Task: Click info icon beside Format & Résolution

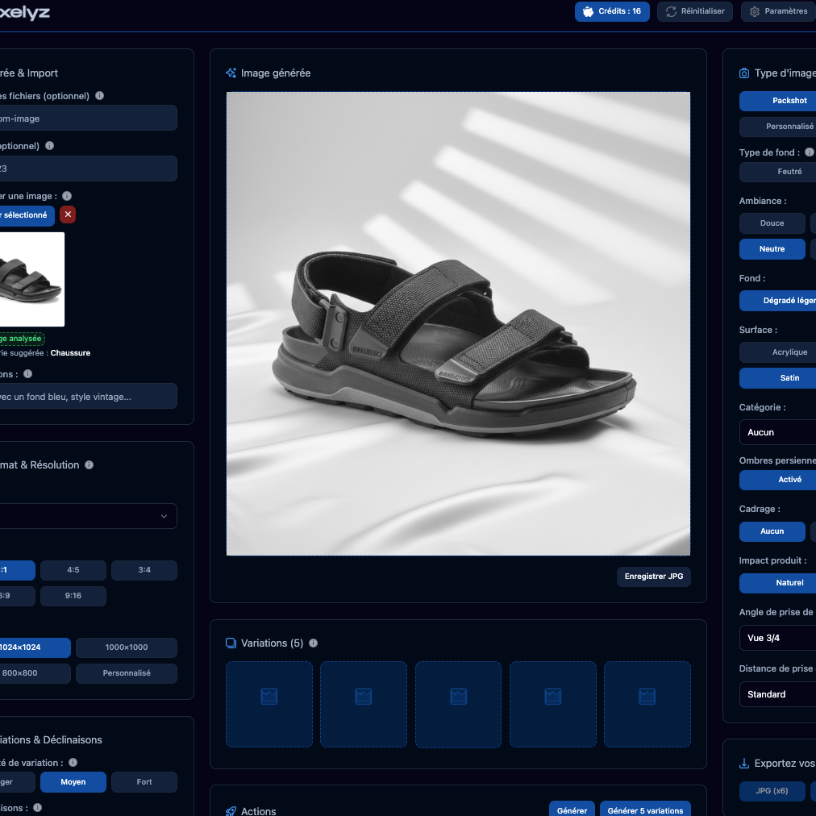Action: point(89,465)
